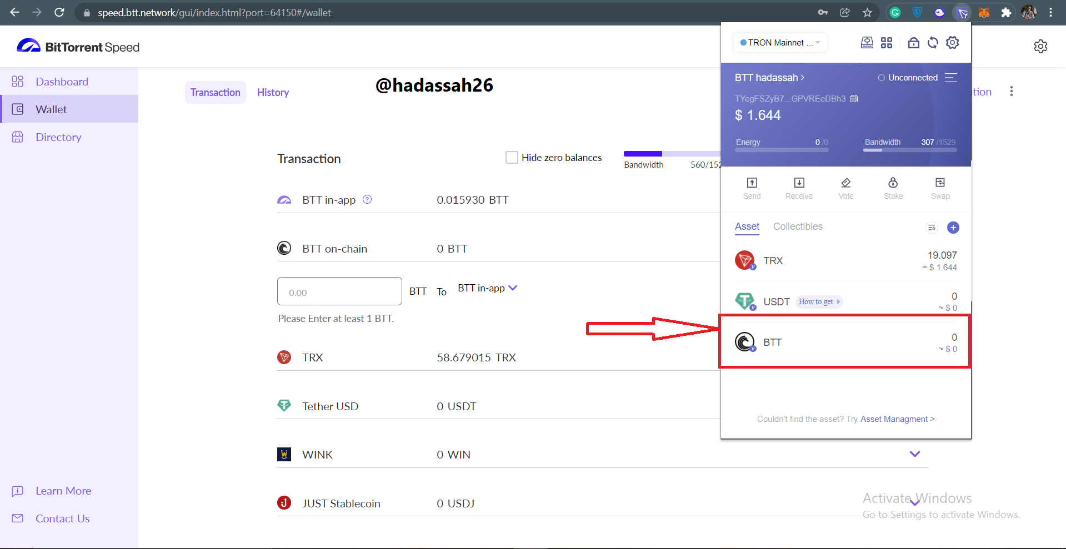Expand the BTT hadassah account details

pos(769,78)
